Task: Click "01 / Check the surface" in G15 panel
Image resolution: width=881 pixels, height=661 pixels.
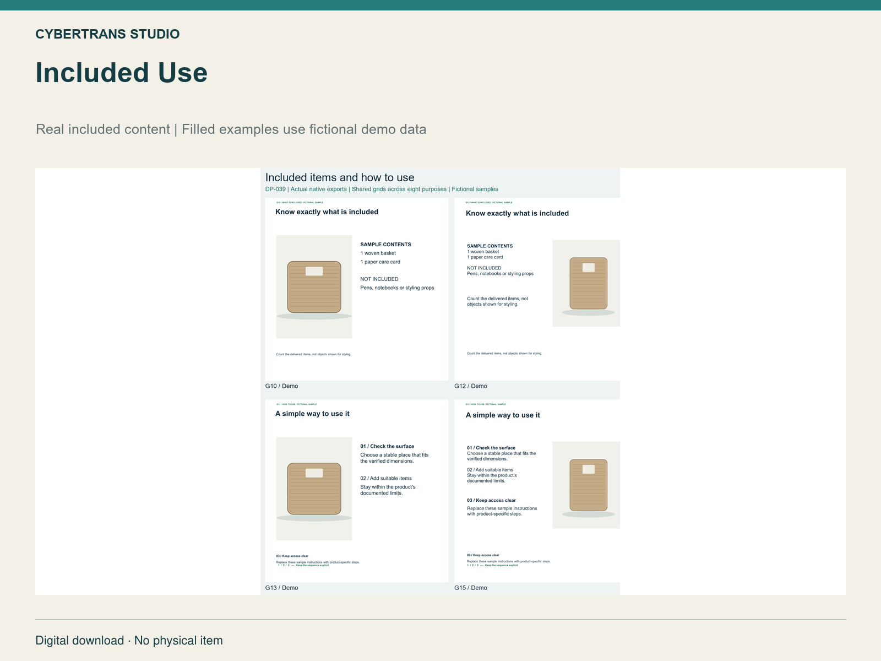Action: click(x=491, y=448)
